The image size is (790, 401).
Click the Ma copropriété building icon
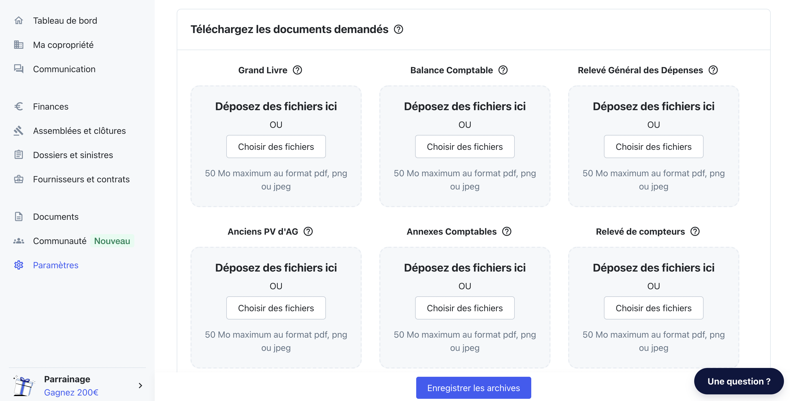pos(19,45)
